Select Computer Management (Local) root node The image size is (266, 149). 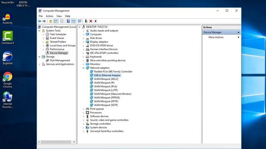coord(59,27)
